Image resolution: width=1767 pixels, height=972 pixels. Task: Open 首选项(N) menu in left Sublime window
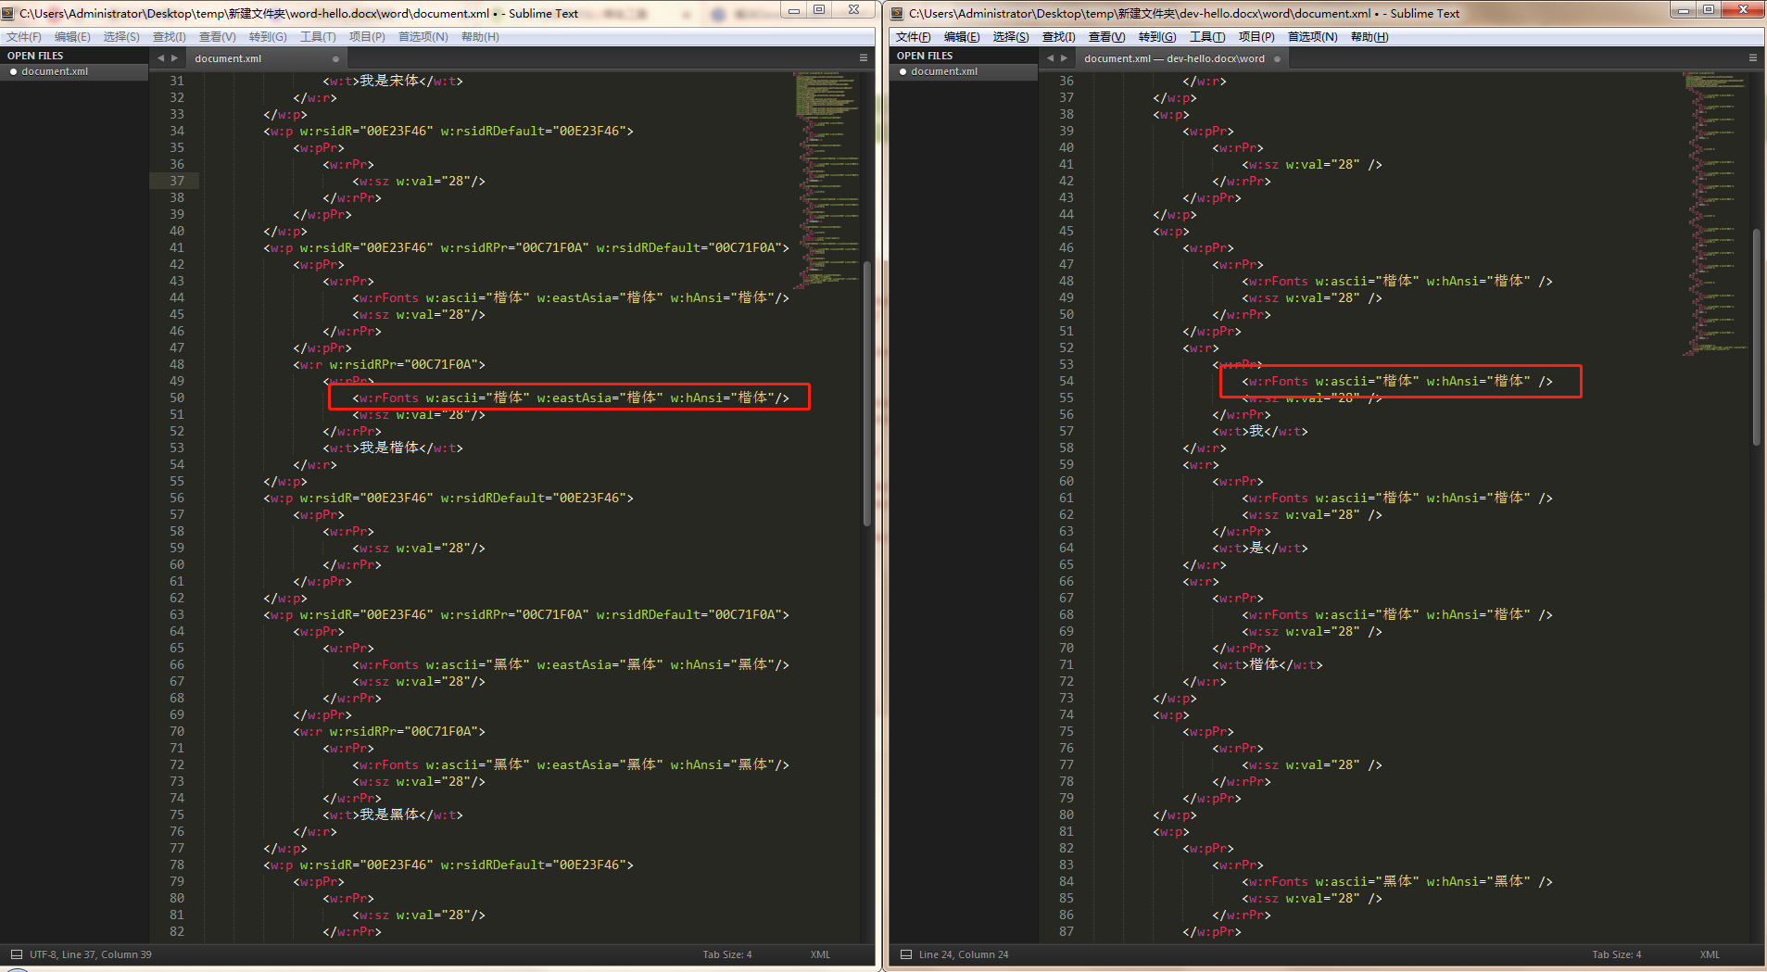(x=423, y=37)
